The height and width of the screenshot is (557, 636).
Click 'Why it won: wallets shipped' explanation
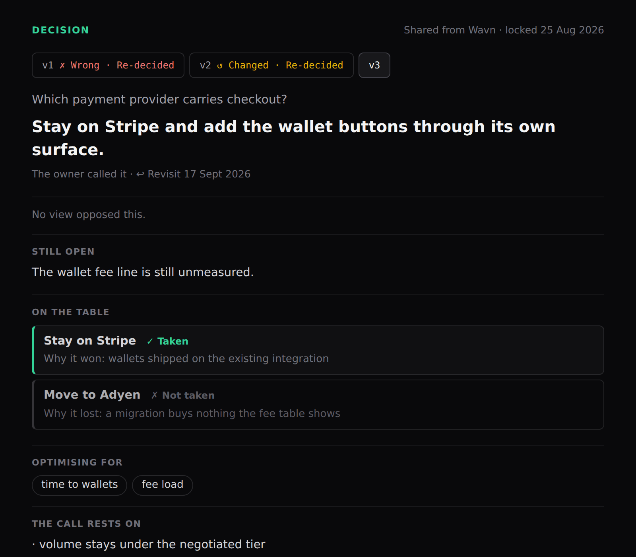tap(186, 359)
